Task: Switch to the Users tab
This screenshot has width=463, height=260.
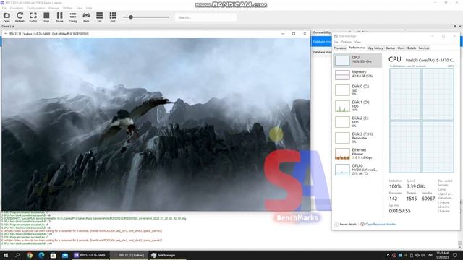Action: tap(401, 48)
